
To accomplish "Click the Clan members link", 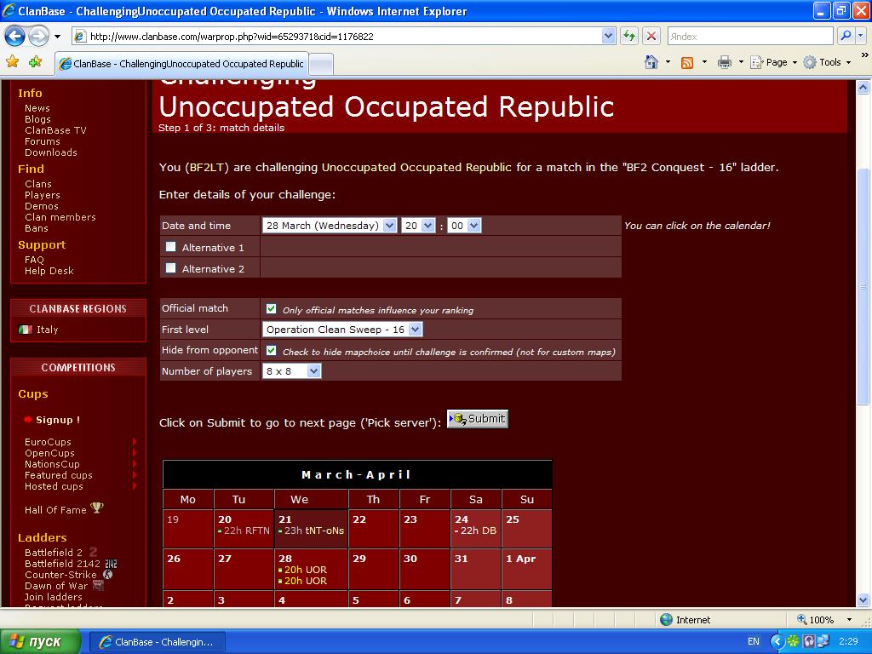I will coord(60,217).
